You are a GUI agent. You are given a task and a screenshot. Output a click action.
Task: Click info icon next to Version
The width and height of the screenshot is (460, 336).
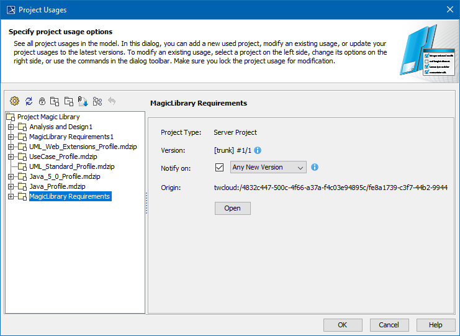258,150
